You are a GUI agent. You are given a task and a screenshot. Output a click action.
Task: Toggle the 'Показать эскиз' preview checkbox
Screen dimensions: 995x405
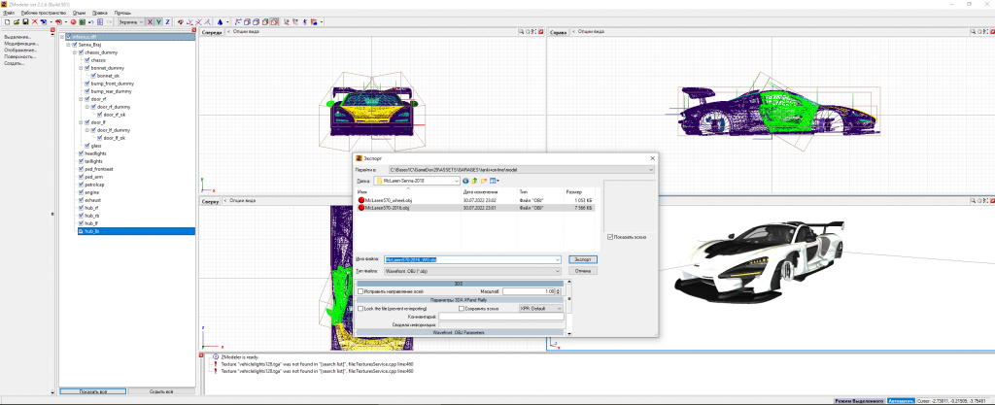[609, 237]
